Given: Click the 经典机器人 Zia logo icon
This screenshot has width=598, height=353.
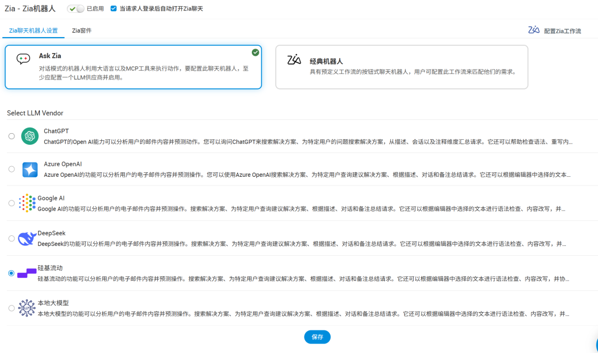Looking at the screenshot, I should [x=294, y=60].
